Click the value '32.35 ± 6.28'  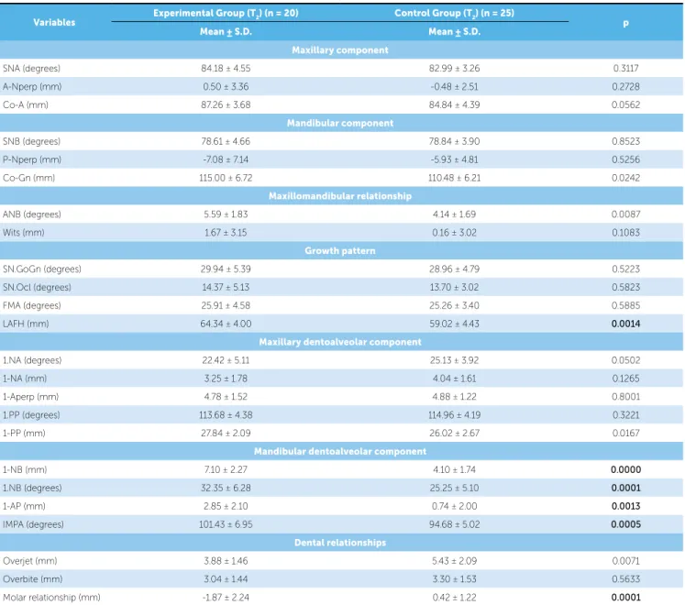(226, 488)
